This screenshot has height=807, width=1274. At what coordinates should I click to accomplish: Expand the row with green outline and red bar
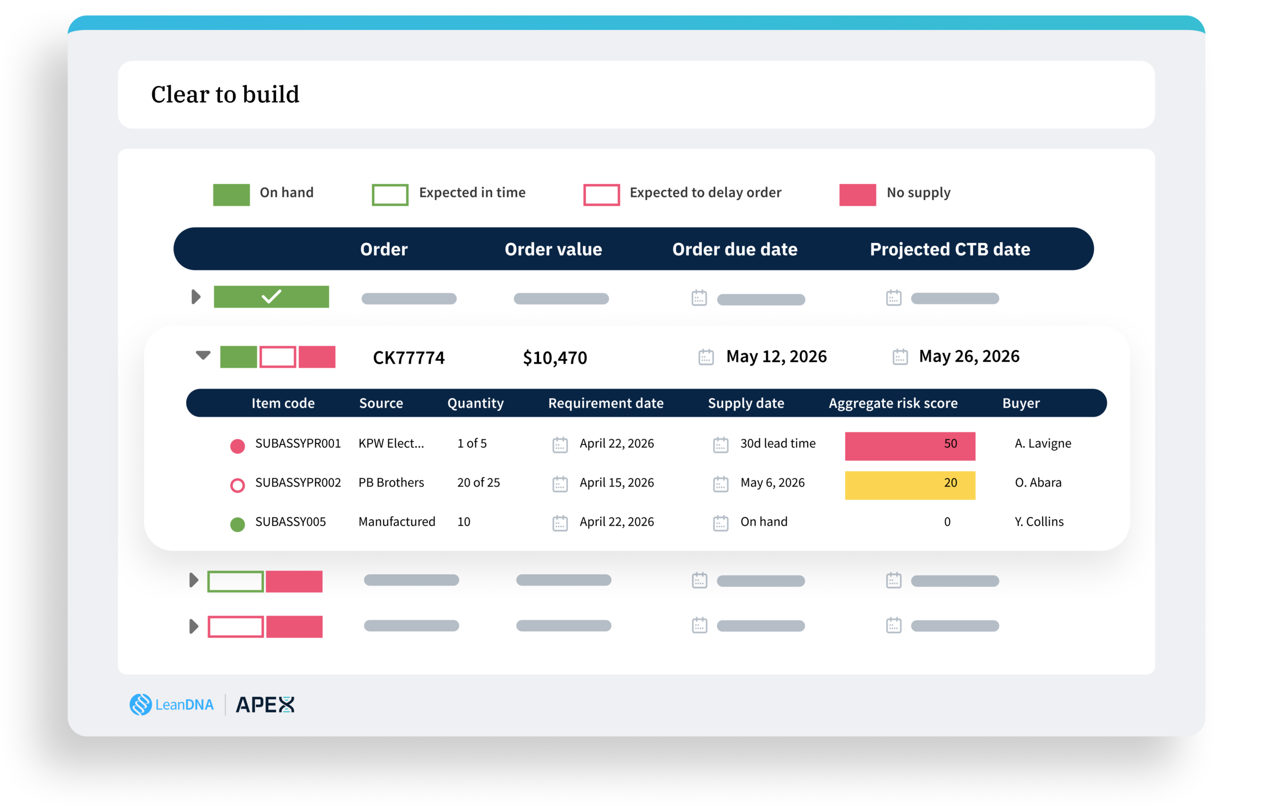194,580
